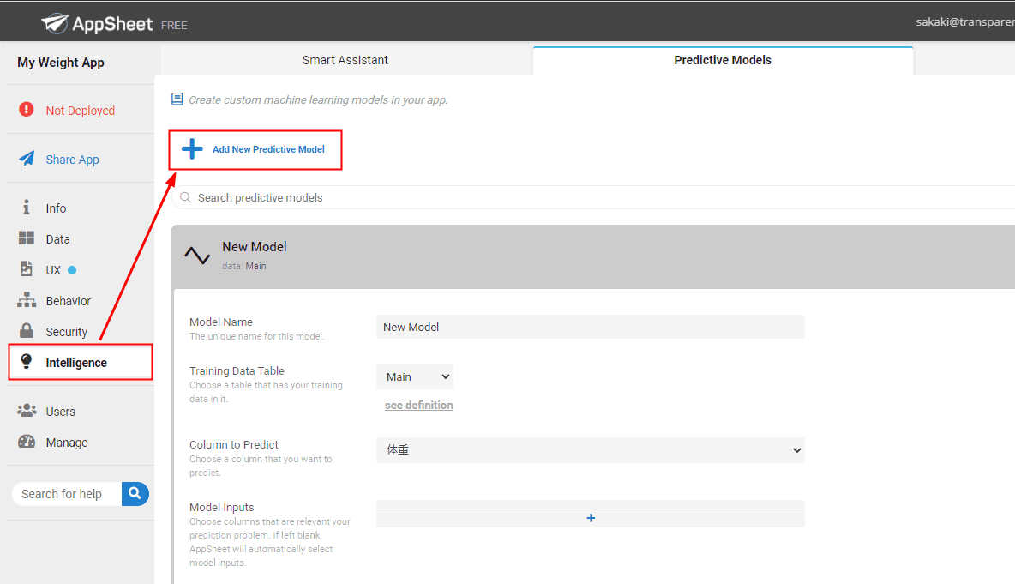Click the Training Data Table label
The width and height of the screenshot is (1015, 584).
(x=237, y=371)
